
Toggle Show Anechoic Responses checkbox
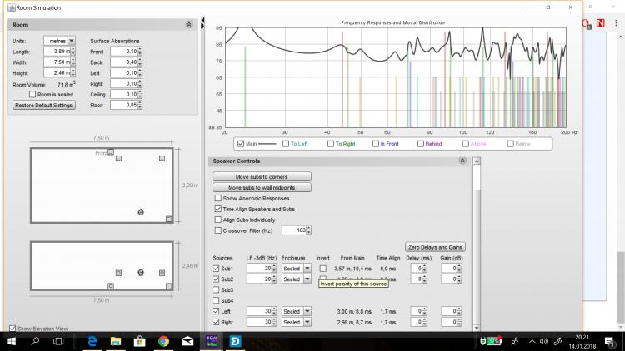218,199
